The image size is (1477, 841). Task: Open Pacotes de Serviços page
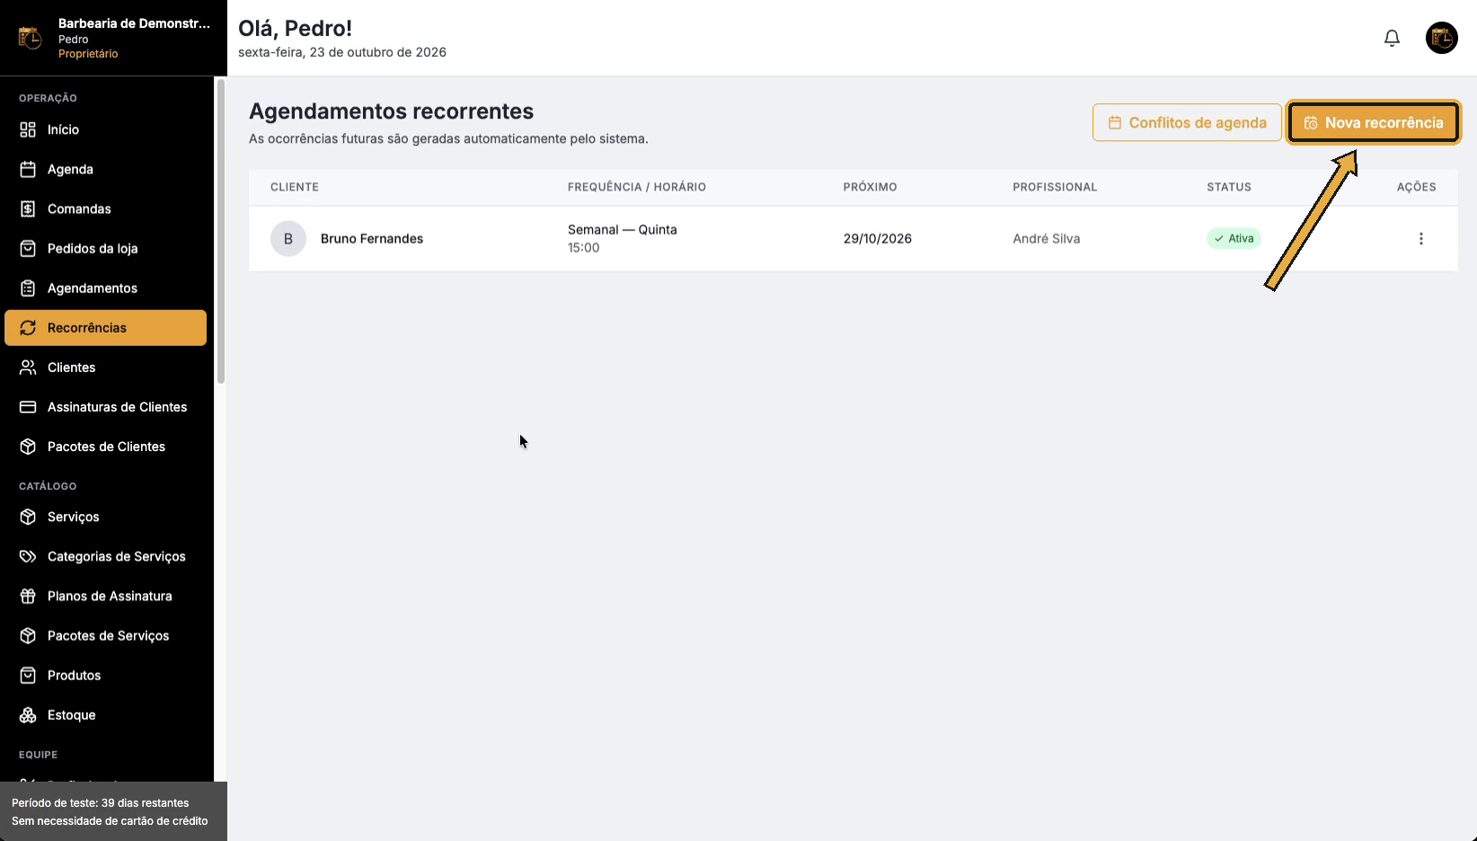(x=106, y=635)
